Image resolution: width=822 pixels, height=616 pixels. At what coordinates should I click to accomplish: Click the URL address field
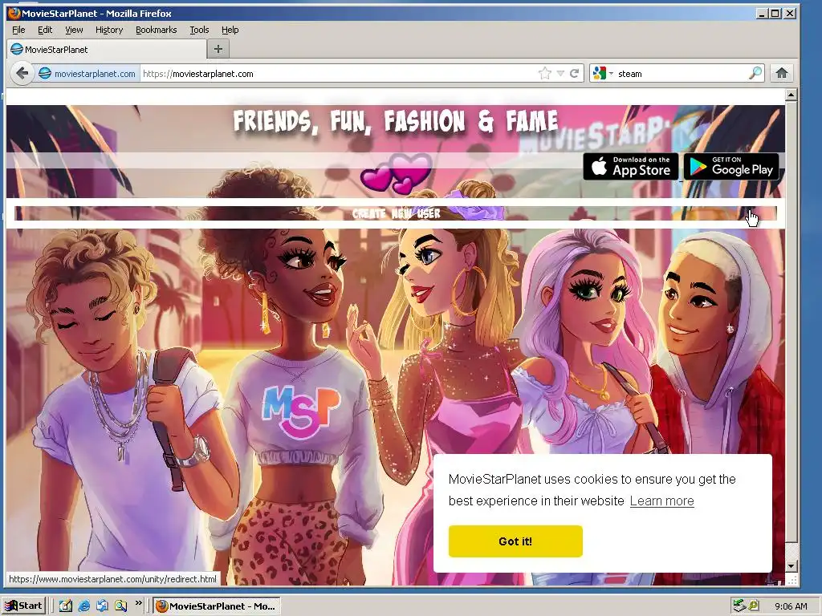pyautogui.click(x=338, y=73)
